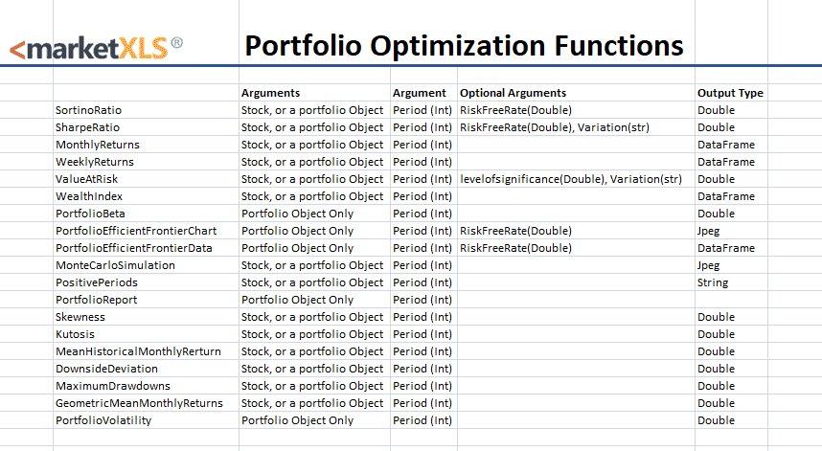Click the levelofsignificance optional arguments cell
The image size is (822, 451).
click(571, 179)
